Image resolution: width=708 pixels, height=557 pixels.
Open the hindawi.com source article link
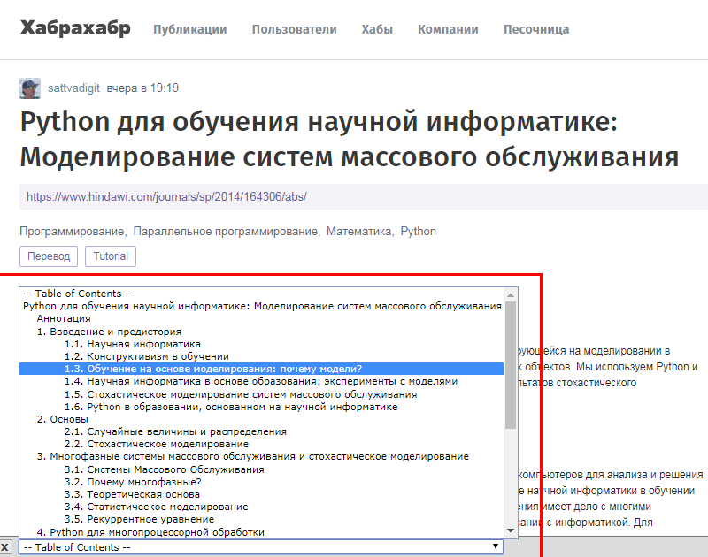[166, 196]
